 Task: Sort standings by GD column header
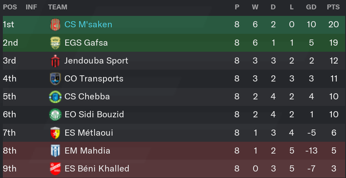click(311, 7)
